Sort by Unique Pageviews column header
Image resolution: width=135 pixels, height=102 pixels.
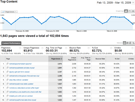click(70, 59)
